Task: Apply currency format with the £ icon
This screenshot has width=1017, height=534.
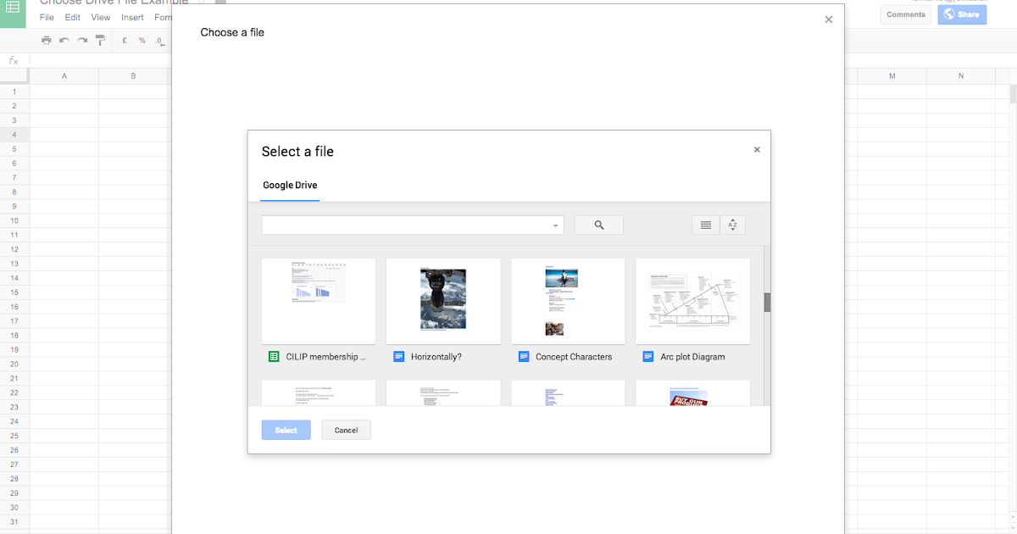Action: point(124,40)
